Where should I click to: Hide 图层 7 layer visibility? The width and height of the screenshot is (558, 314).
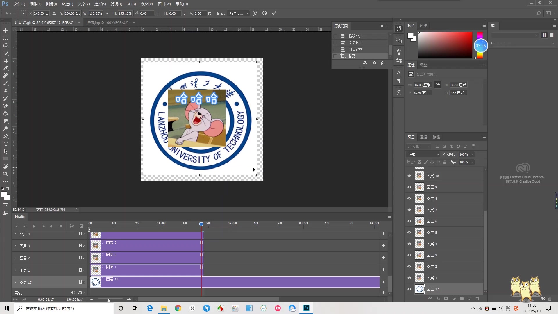coord(409,210)
